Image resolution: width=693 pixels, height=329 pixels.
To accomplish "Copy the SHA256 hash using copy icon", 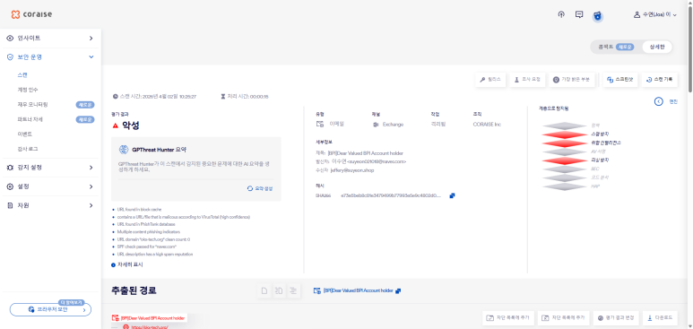I will [x=452, y=195].
